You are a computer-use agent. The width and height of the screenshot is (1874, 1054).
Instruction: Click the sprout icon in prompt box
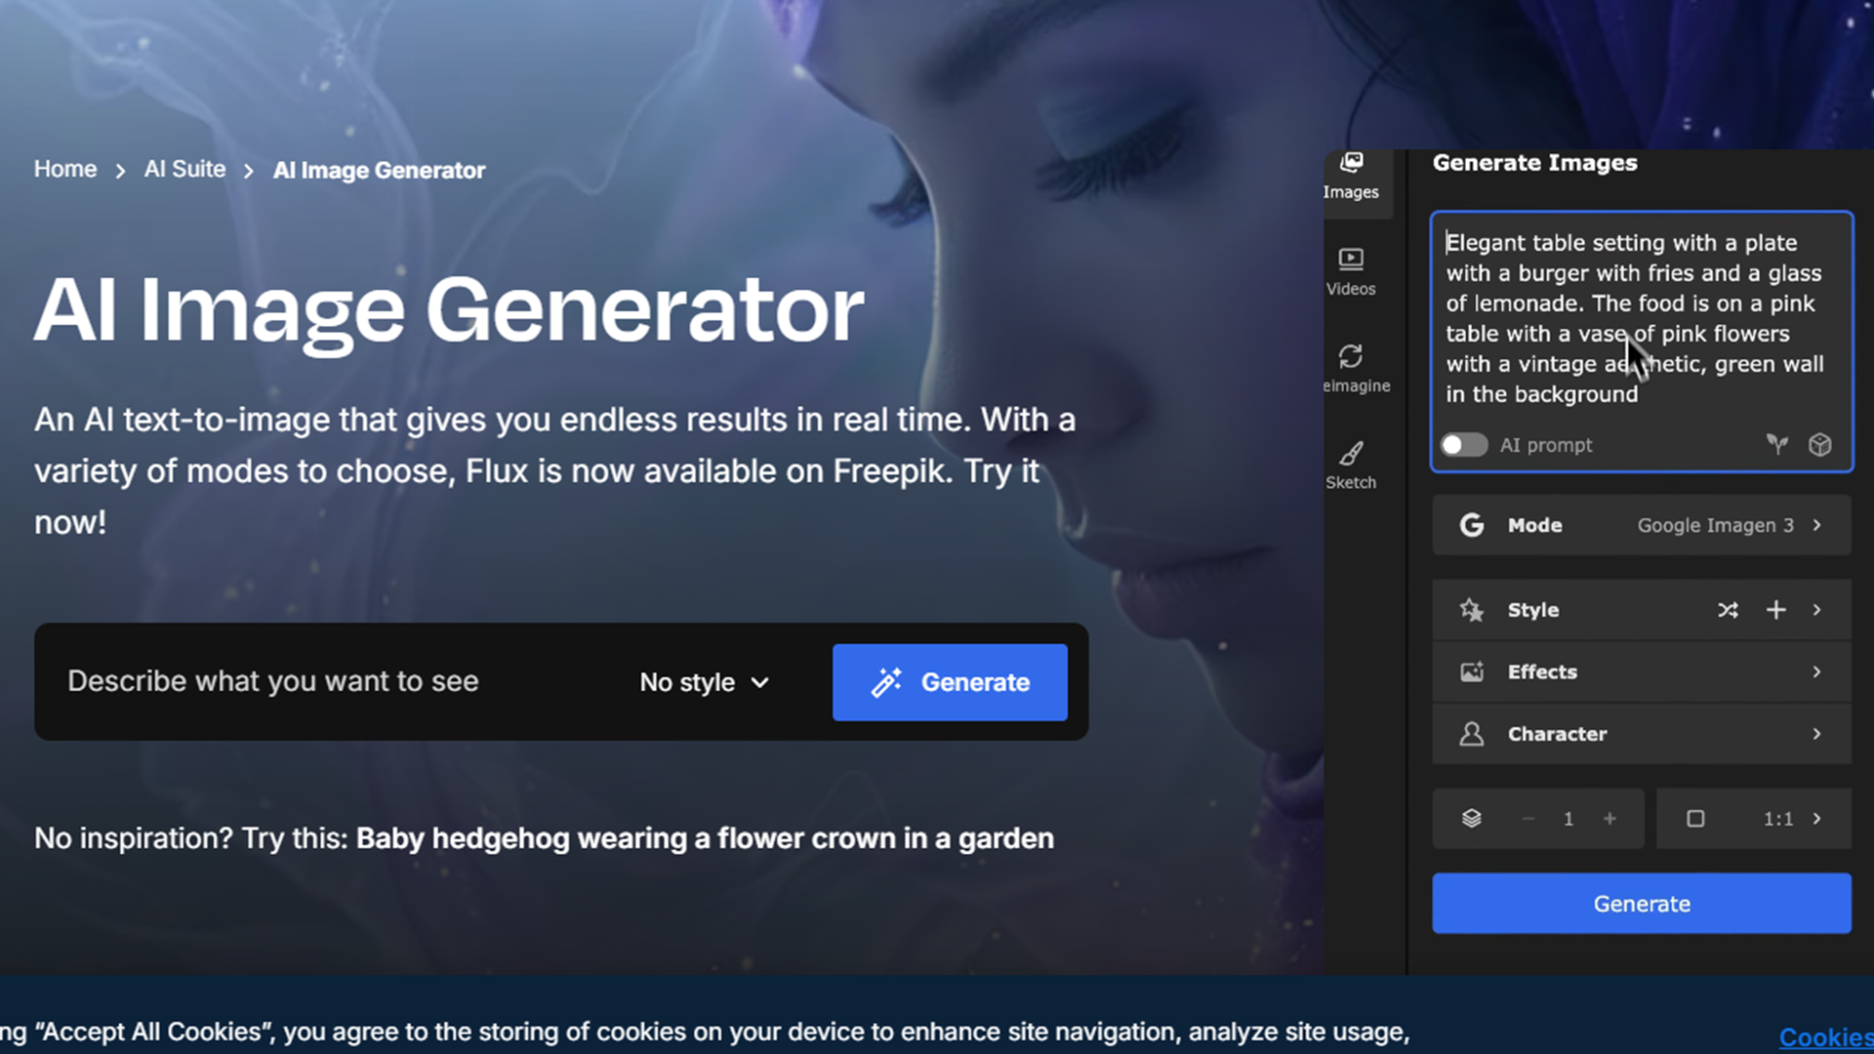click(x=1776, y=445)
